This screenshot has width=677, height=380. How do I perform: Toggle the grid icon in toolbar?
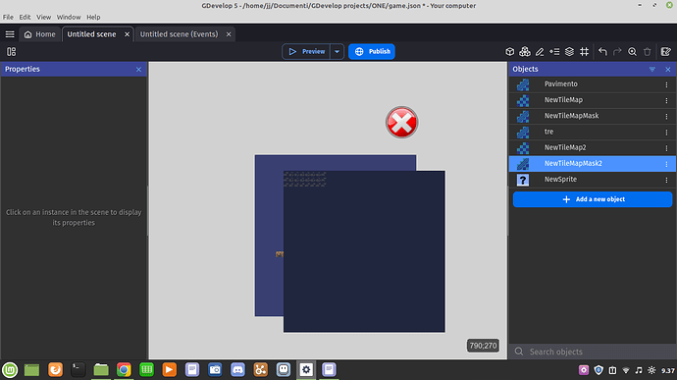[x=584, y=51]
